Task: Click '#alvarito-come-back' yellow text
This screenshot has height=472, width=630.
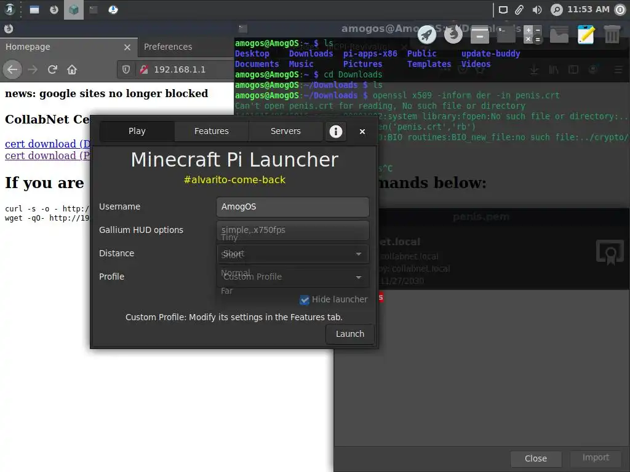Action: click(234, 180)
